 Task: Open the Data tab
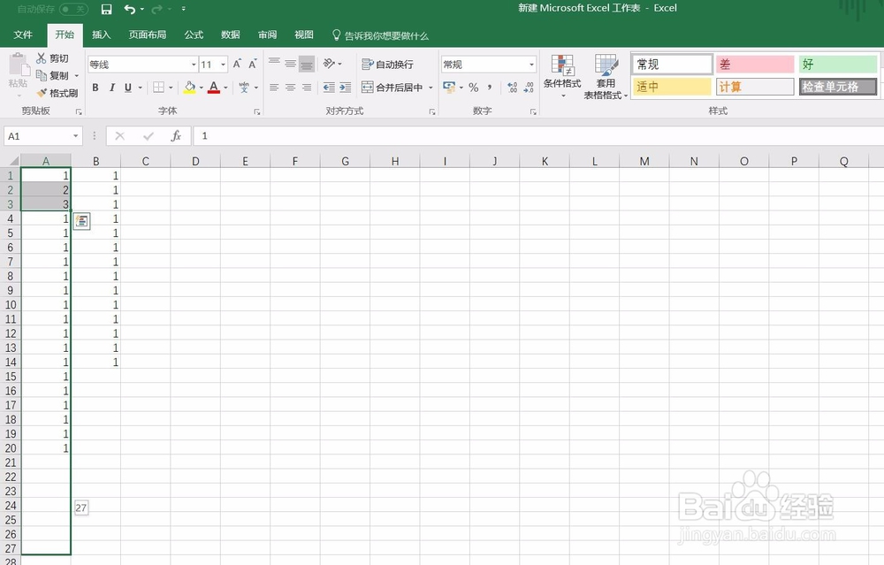(x=230, y=35)
